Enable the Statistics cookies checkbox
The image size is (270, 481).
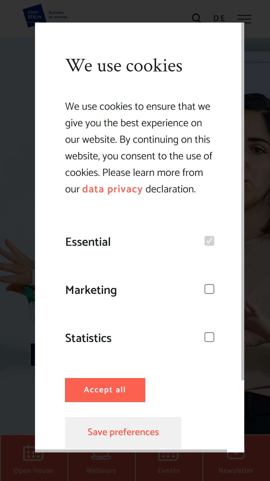coord(209,337)
